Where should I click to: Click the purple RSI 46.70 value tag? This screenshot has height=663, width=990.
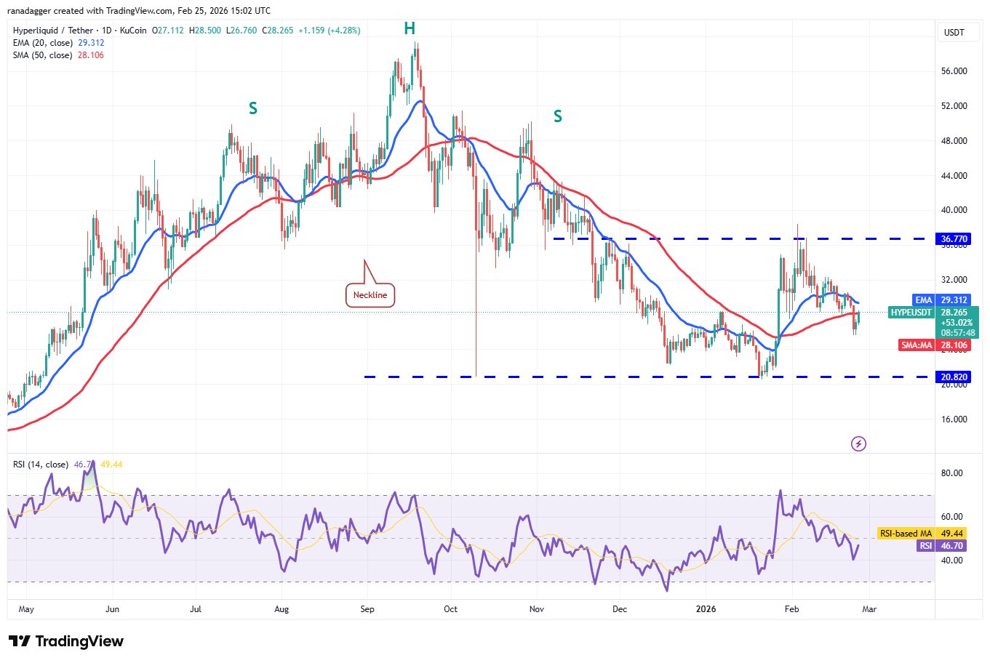click(926, 546)
